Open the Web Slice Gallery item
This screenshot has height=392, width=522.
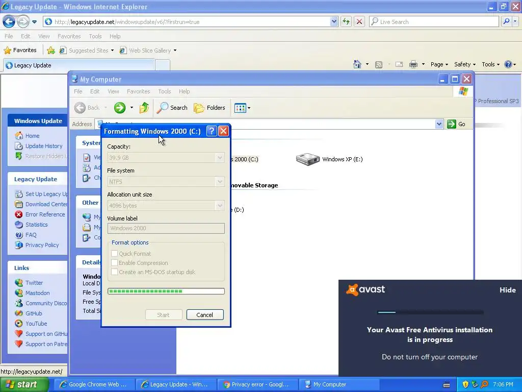[x=148, y=51]
